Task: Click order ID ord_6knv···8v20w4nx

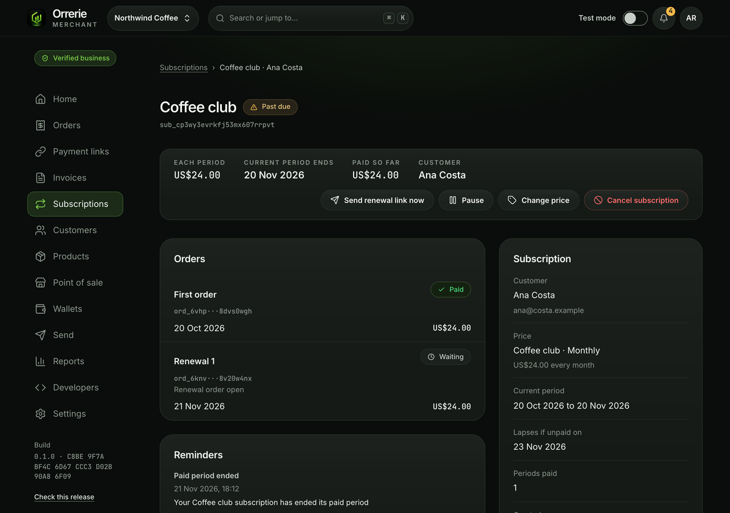Action: (x=213, y=378)
